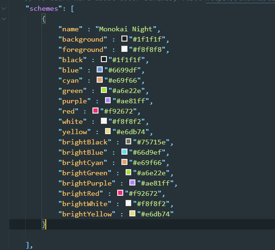Image resolution: width=275 pixels, height=250 pixels.
Task: Place cursor in "Monokai Night" name value
Action: [x=126, y=29]
